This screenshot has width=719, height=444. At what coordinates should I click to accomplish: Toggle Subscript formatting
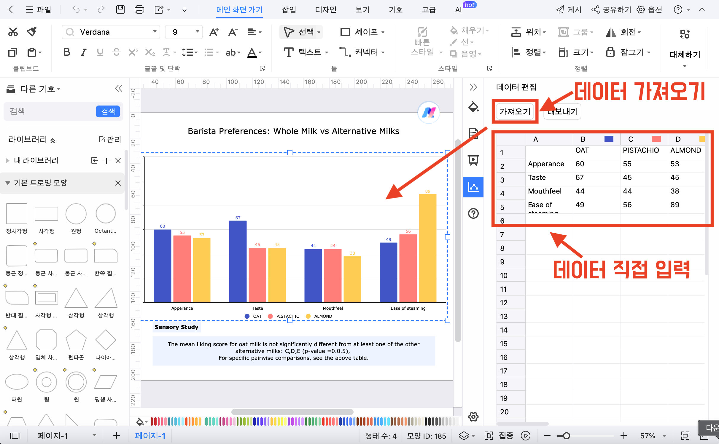150,52
